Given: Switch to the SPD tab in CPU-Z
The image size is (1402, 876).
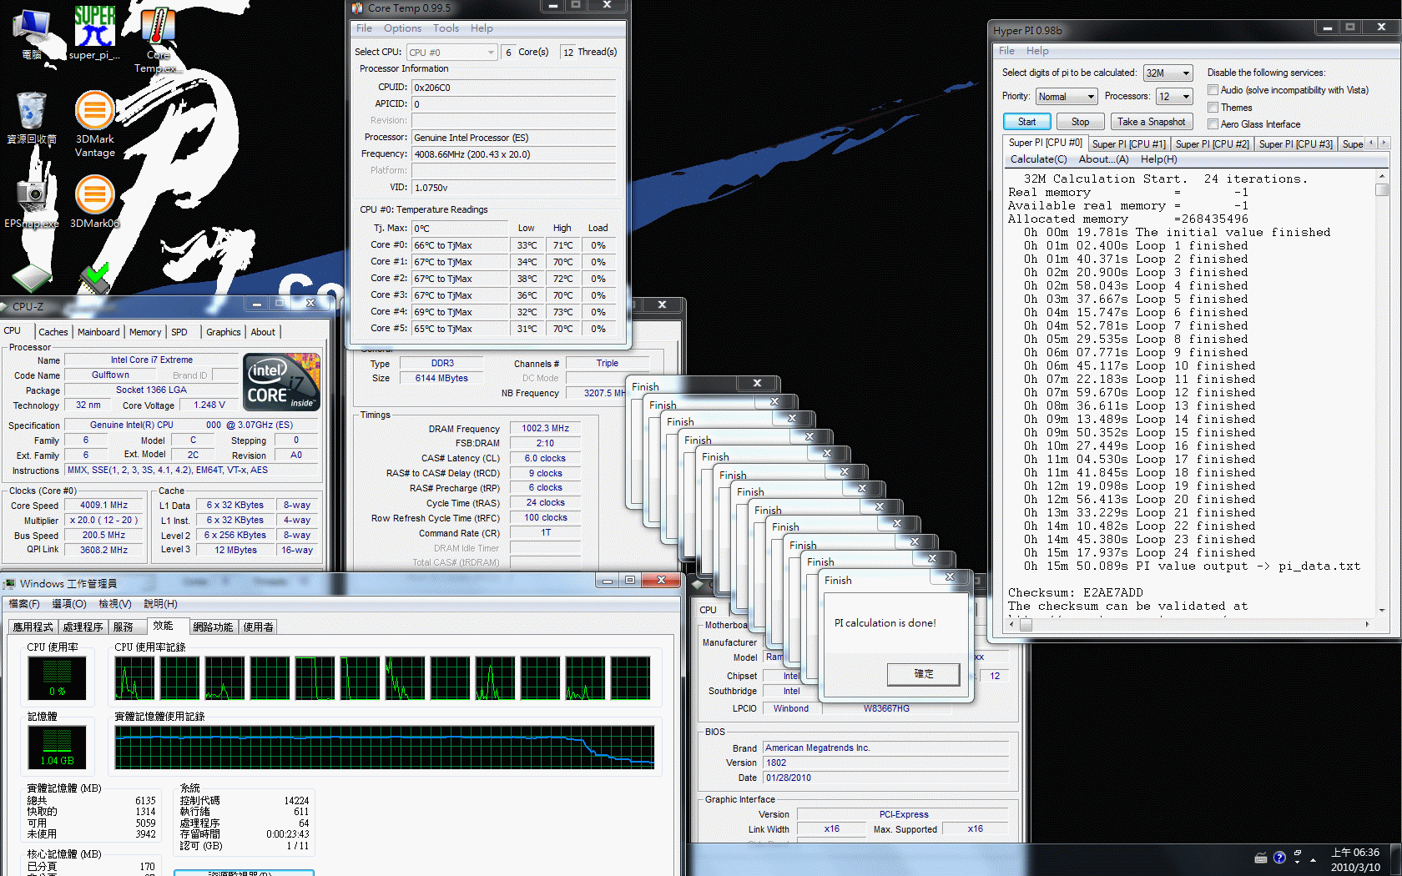Looking at the screenshot, I should 179,332.
